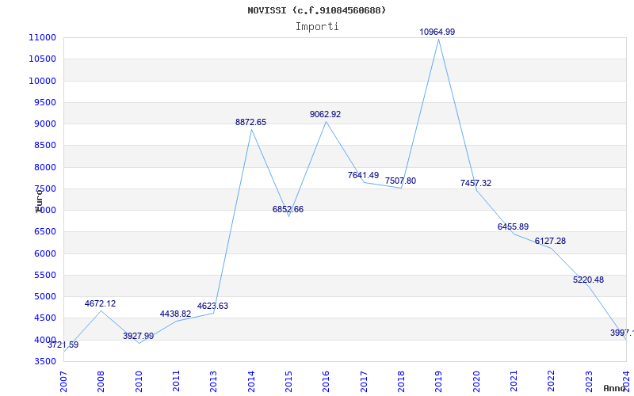Click the 4623.63 data label
634x396 pixels.
(x=212, y=307)
